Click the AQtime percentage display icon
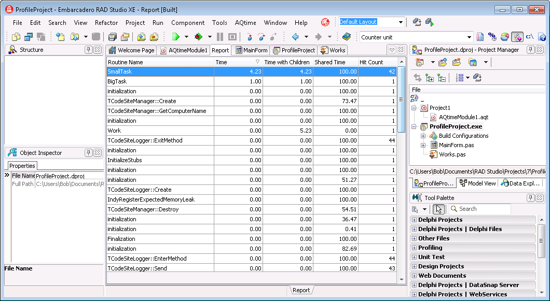This screenshot has width=550, height=301. tap(492, 37)
